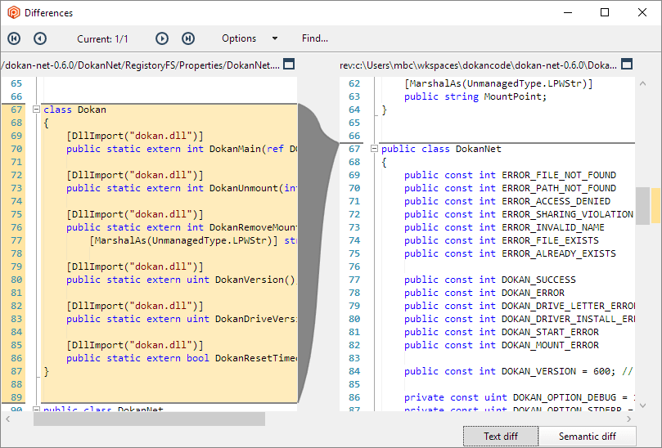
Task: Open the Options dropdown menu
Action: coord(250,38)
